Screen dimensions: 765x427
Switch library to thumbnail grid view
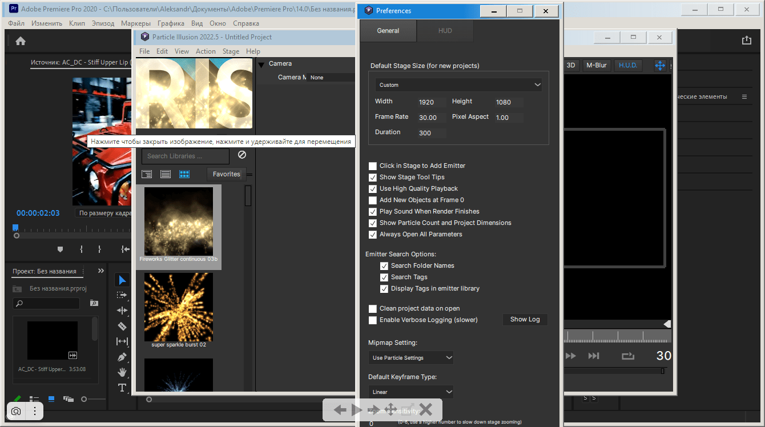[x=184, y=174]
